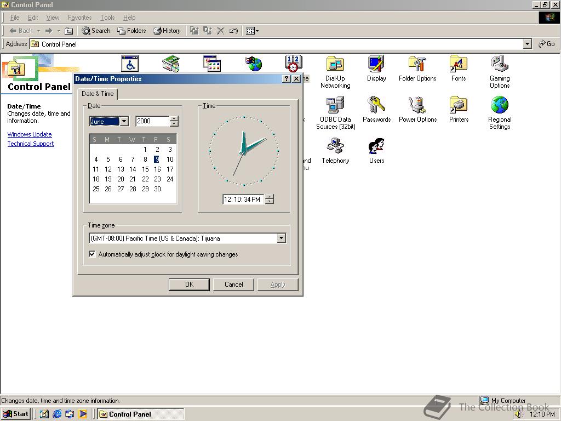The width and height of the screenshot is (561, 421).
Task: Open the Passwords item
Action: point(376,110)
